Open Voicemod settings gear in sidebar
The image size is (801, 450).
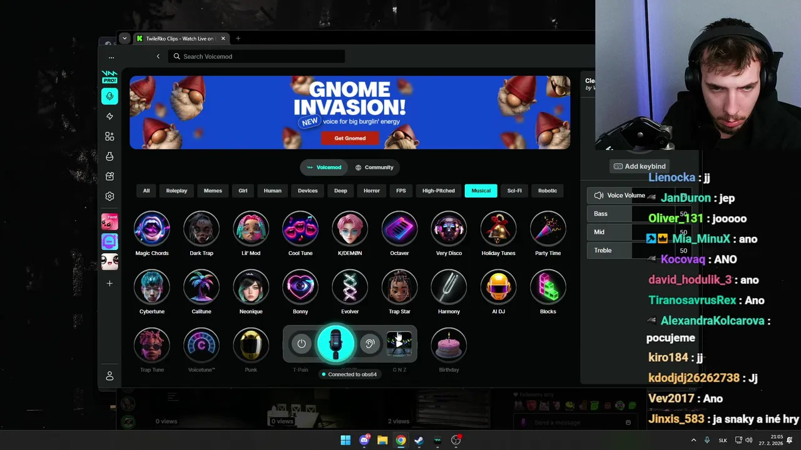(110, 196)
